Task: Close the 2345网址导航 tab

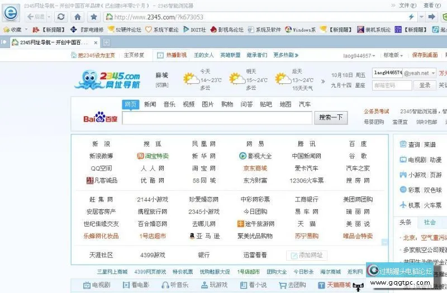Action: (x=96, y=43)
